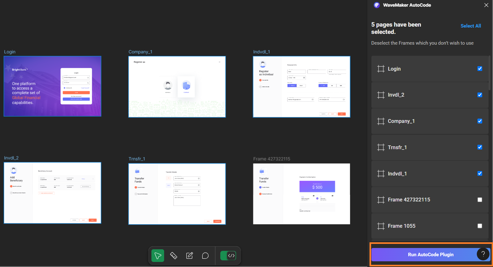Open help via the question mark icon
Screen dimensions: 493x267
pyautogui.click(x=483, y=254)
